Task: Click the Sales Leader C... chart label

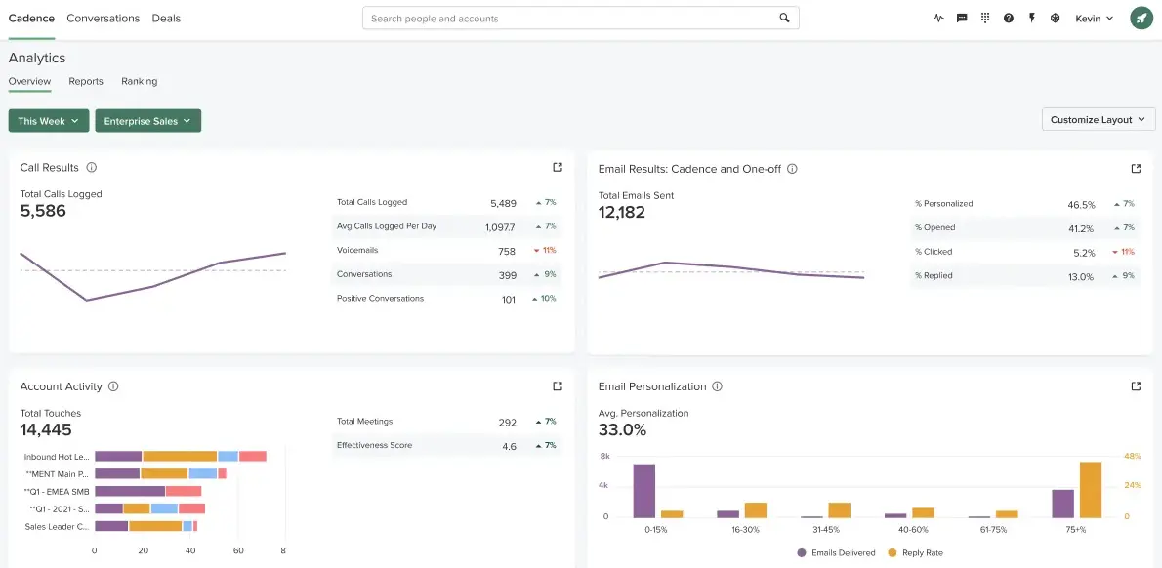Action: (57, 527)
